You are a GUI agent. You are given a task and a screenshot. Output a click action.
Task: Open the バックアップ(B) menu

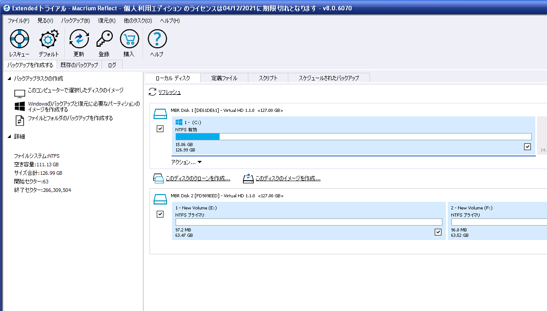point(75,21)
